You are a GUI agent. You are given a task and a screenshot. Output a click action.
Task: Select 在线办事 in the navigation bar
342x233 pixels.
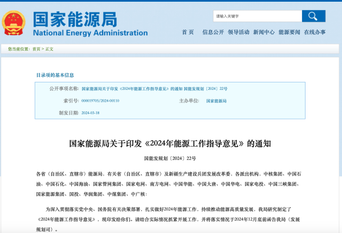coord(315,32)
